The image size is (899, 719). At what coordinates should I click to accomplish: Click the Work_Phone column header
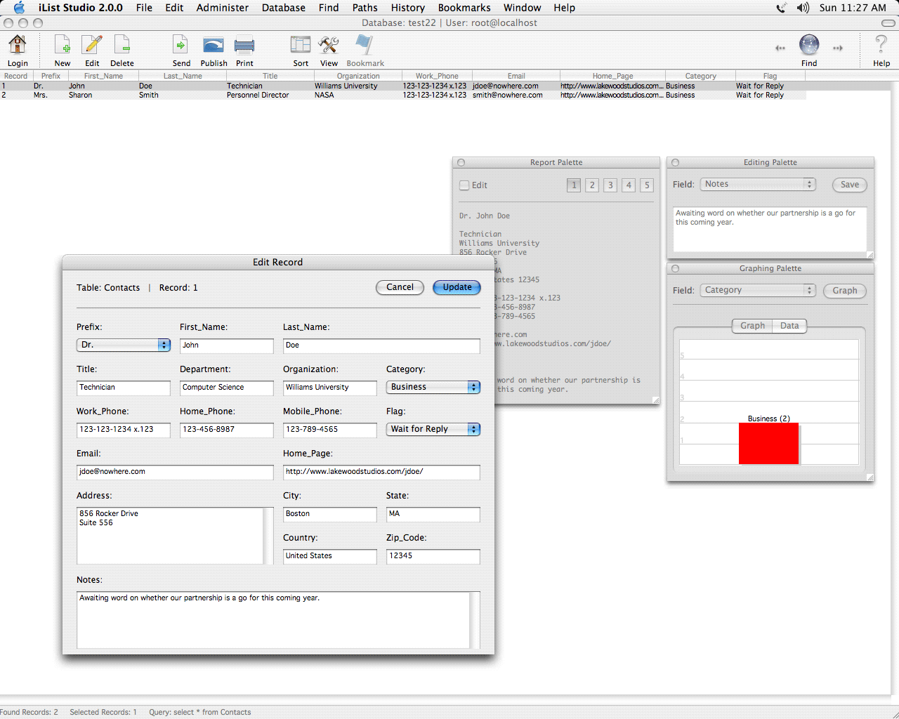[437, 76]
